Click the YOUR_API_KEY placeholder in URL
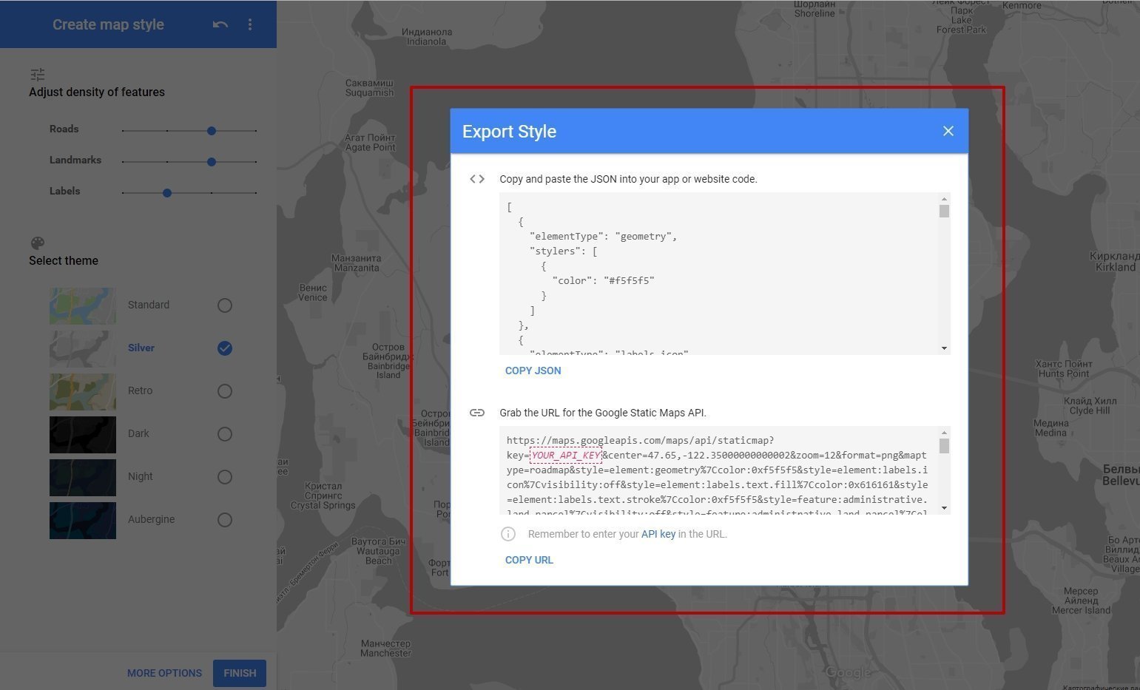 coord(566,455)
